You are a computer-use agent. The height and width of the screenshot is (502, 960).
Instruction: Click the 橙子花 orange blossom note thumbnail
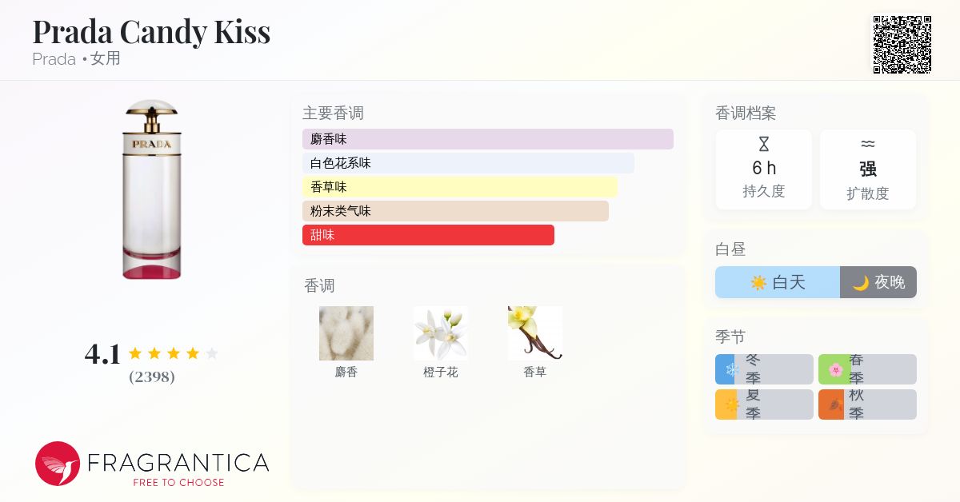441,333
